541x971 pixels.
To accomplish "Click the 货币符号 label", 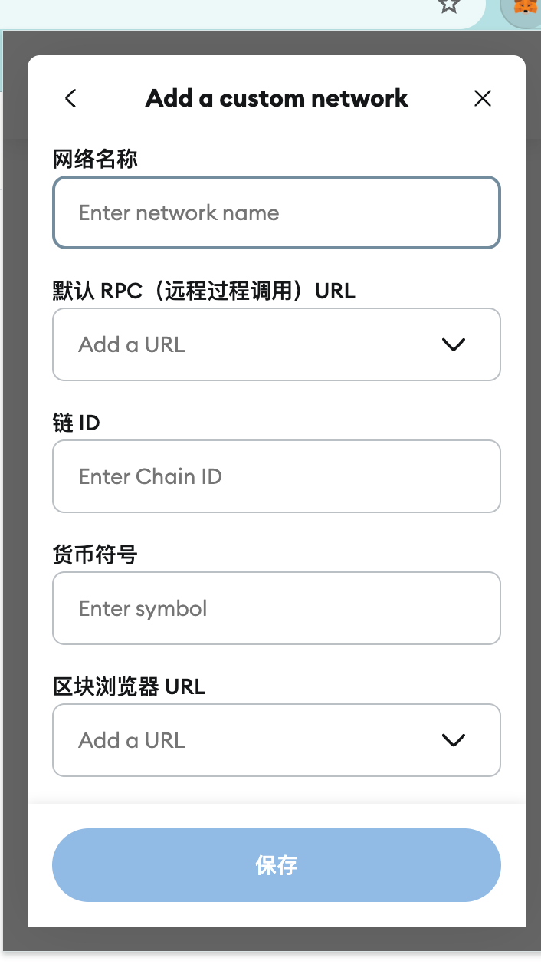I will click(95, 555).
